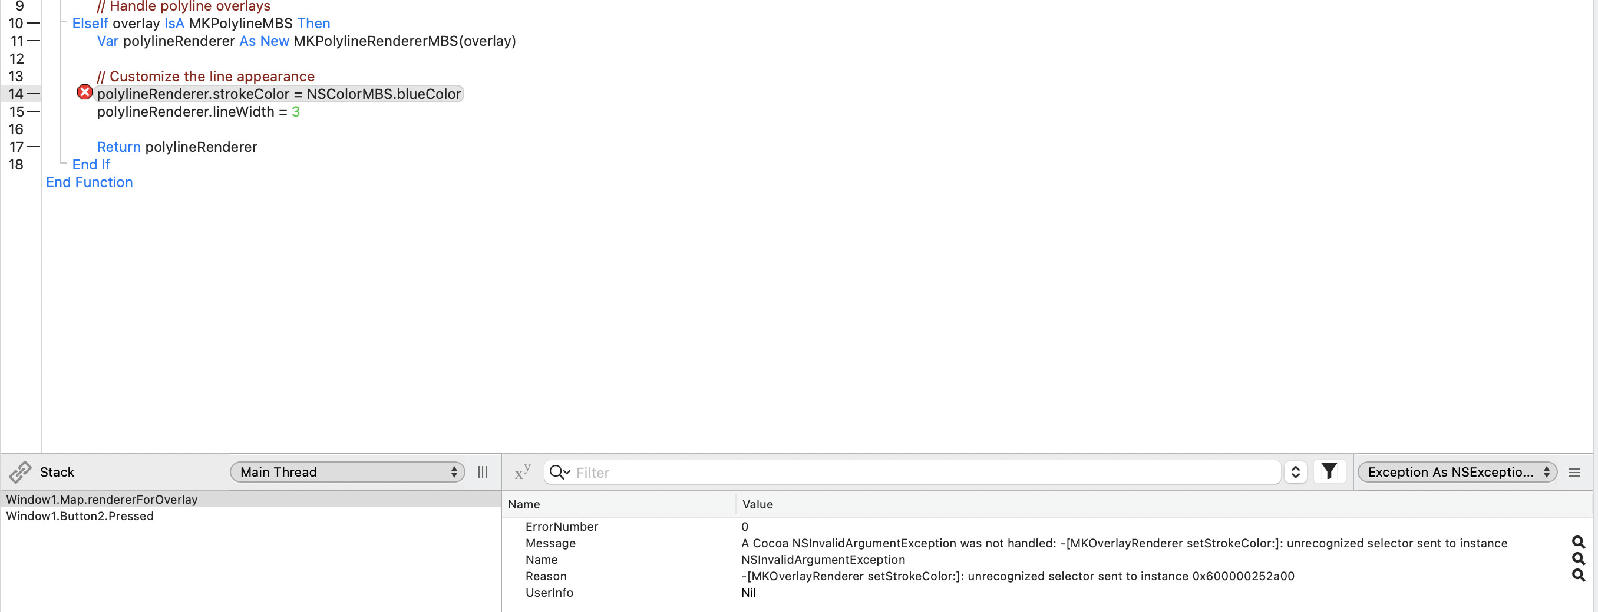Select Window1.Map.rendererForOverlay stack frame

coord(102,499)
